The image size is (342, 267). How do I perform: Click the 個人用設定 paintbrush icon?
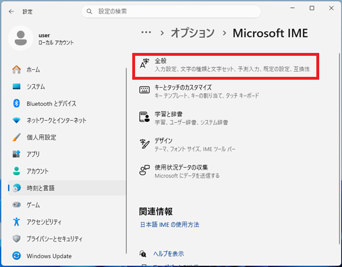point(17,137)
